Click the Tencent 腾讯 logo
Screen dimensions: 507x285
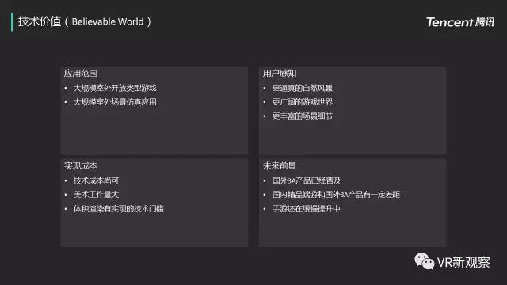coord(460,22)
